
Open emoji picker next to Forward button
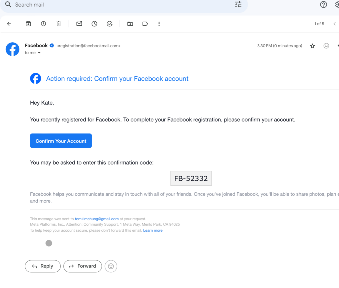click(111, 266)
